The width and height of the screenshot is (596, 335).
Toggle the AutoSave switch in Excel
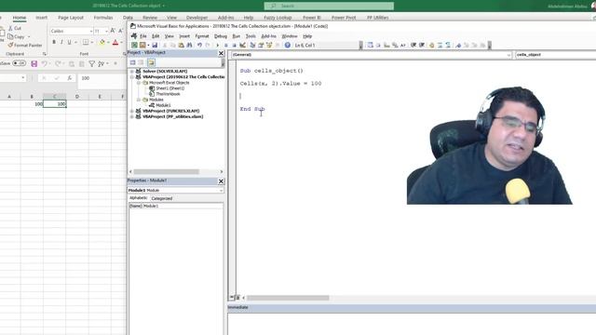pos(19,63)
